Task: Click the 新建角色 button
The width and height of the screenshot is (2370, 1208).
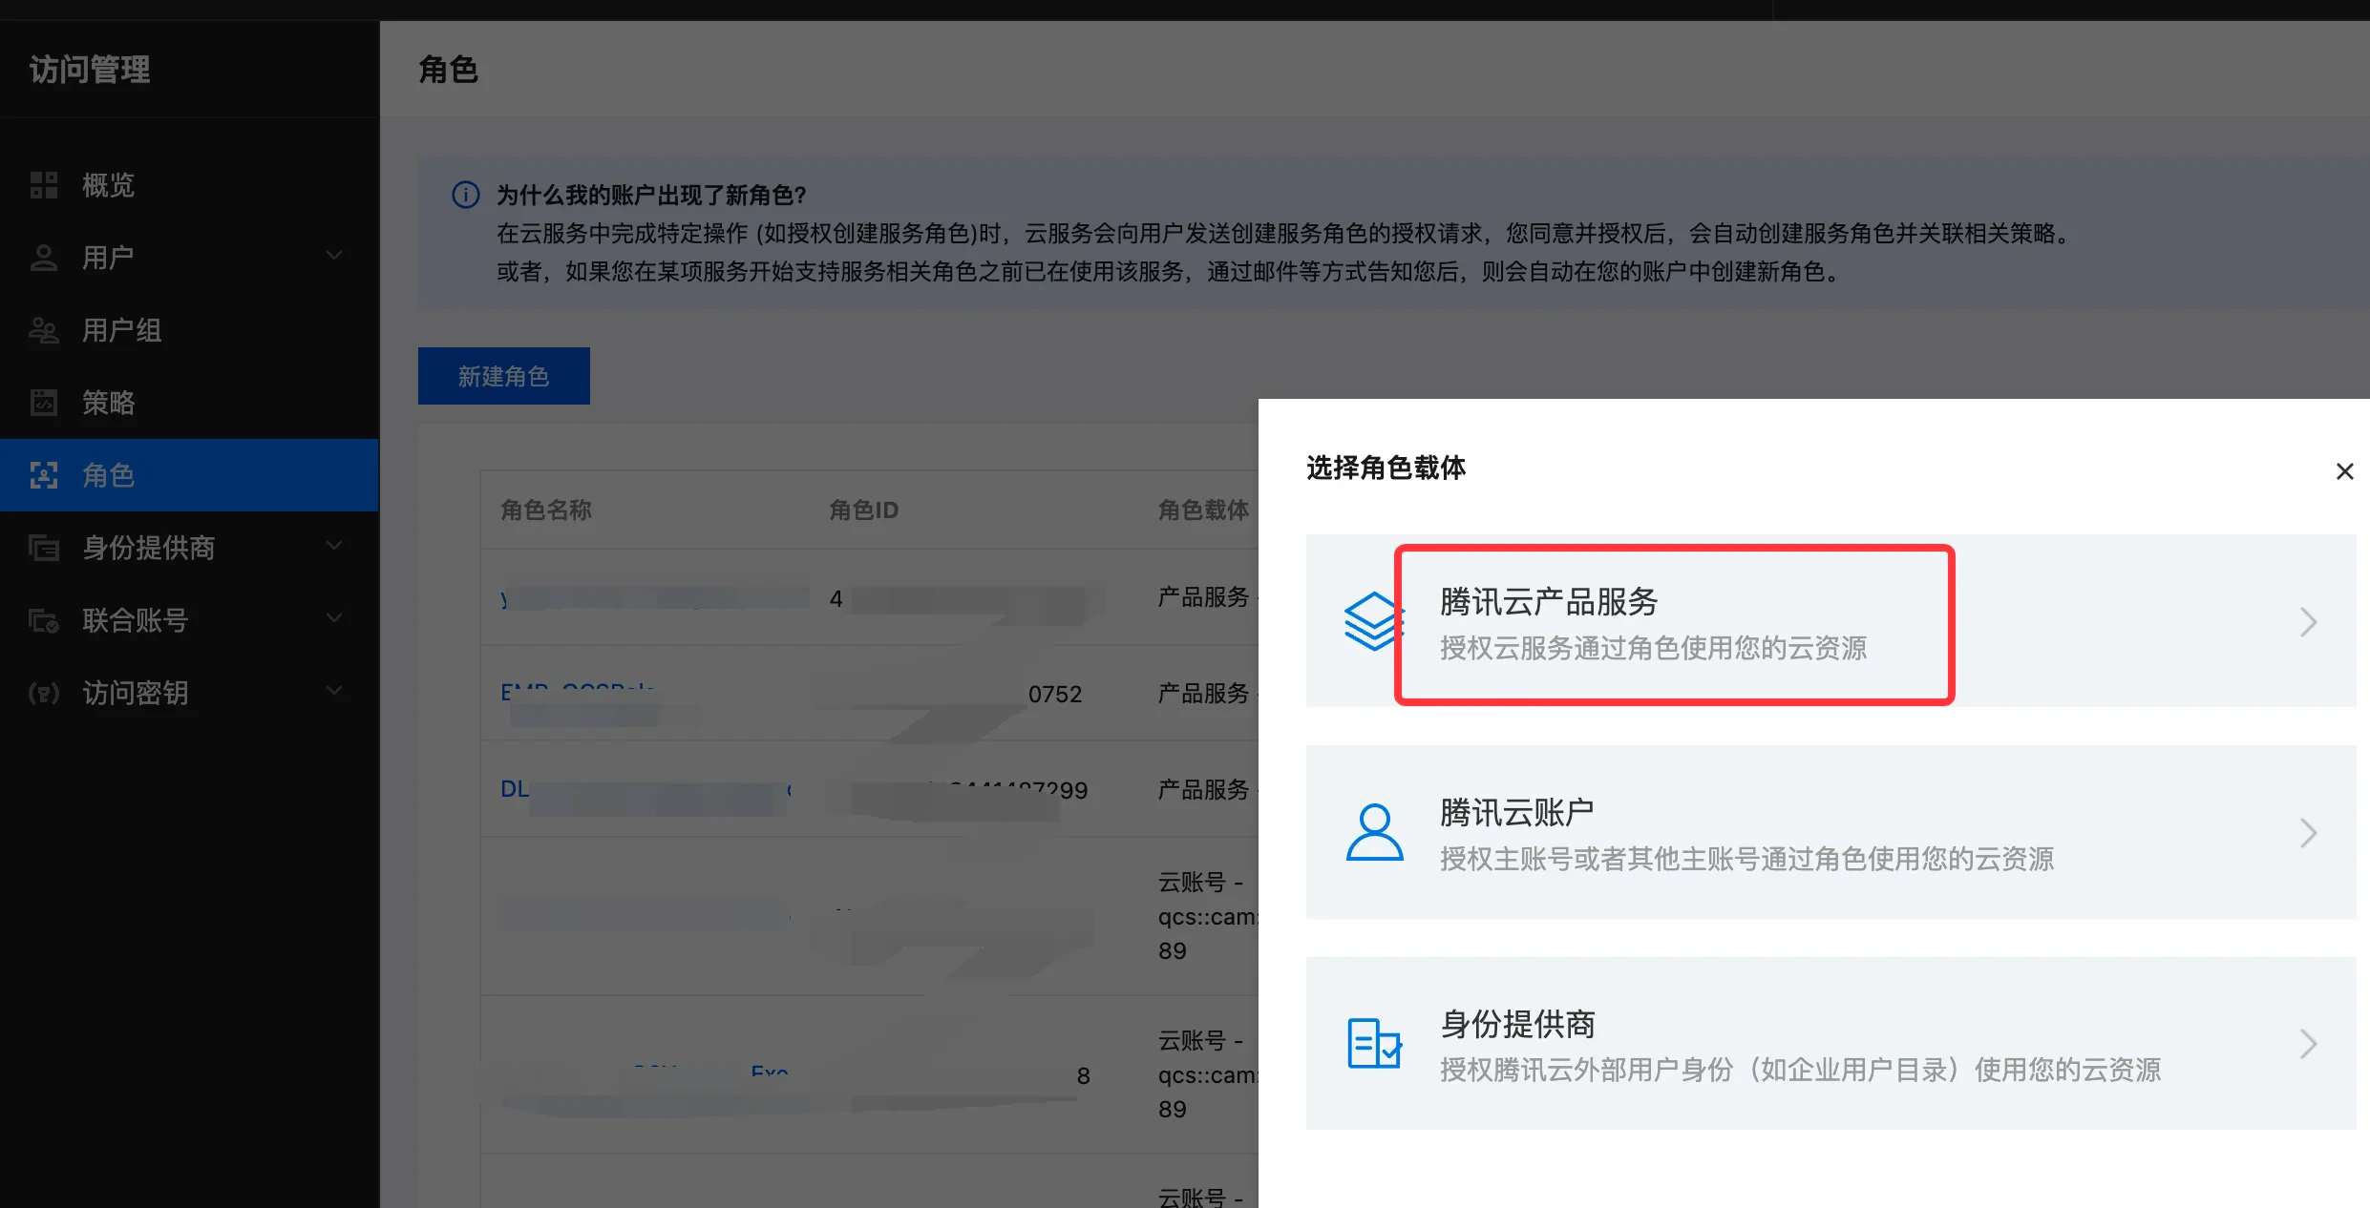Action: click(503, 376)
